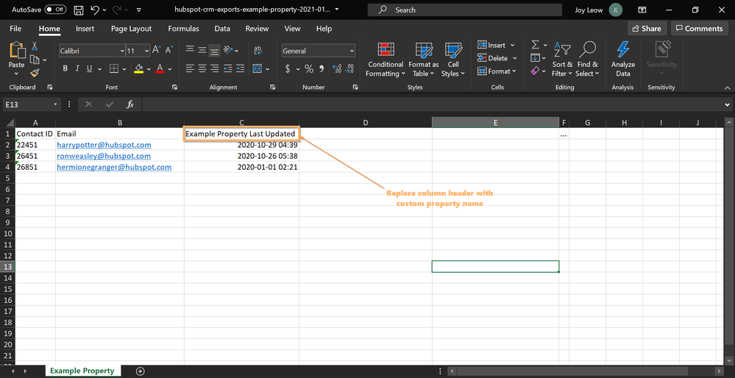
Task: Click the Borders icon
Action: [x=114, y=69]
